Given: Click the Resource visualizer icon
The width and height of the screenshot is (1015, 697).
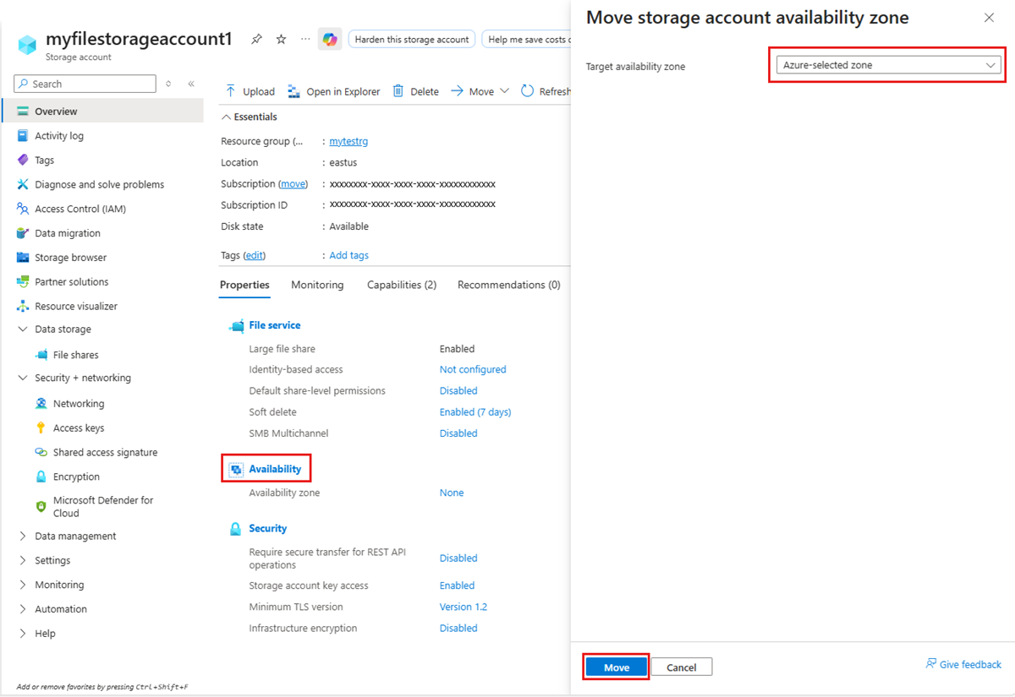Looking at the screenshot, I should point(23,306).
